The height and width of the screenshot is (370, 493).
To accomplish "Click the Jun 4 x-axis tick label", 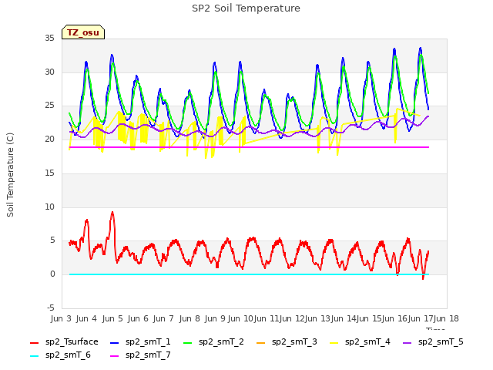I will pyautogui.click(x=86, y=318).
